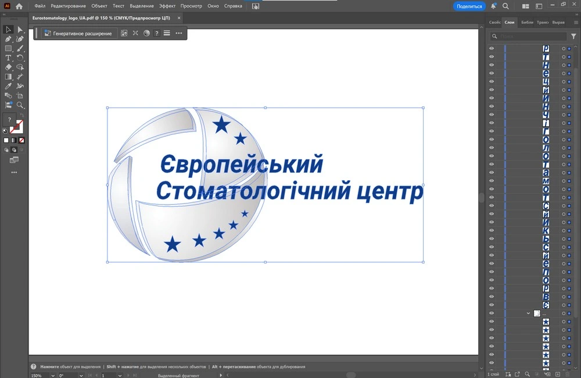581x378 pixels.
Task: Select the Direct Selection tool
Action: click(x=19, y=30)
